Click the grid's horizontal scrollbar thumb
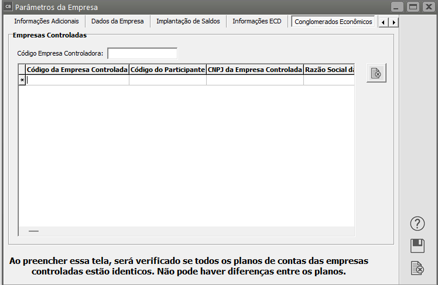Image resolution: width=438 pixels, height=285 pixels. pyautogui.click(x=34, y=231)
